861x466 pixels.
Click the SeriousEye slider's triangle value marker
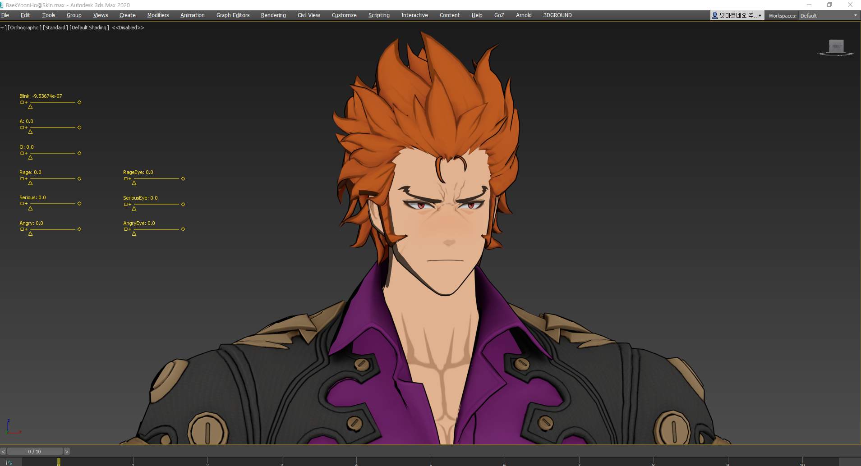click(134, 209)
